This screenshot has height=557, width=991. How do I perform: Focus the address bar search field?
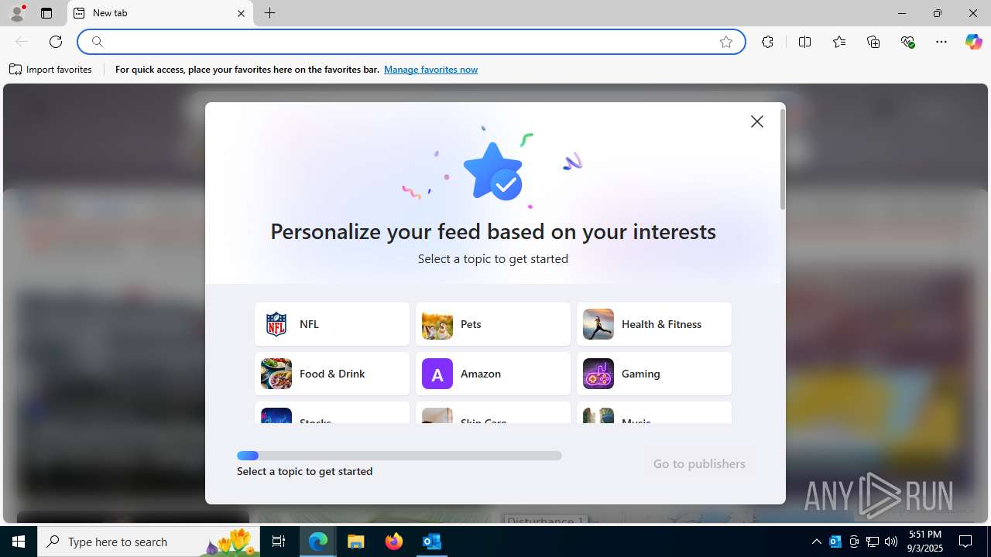pos(410,42)
